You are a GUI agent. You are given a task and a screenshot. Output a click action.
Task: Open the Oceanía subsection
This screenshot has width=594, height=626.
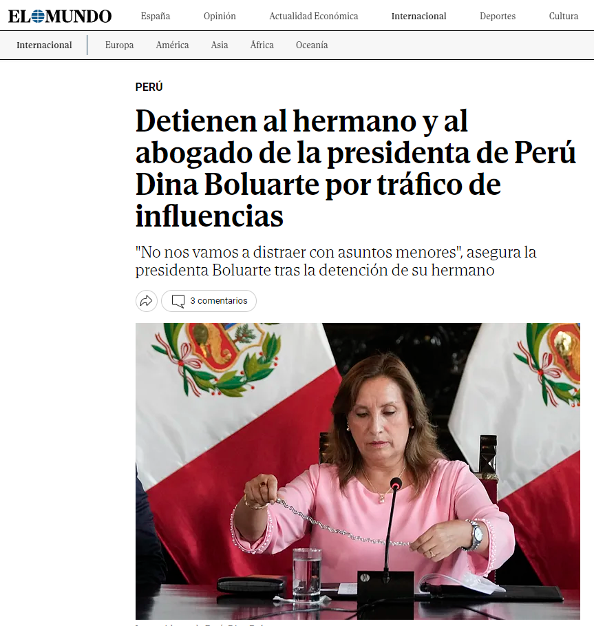tap(312, 45)
